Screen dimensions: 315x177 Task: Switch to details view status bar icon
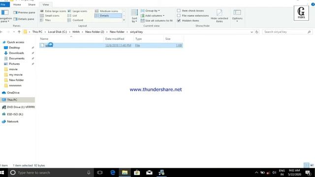[x=306, y=165]
